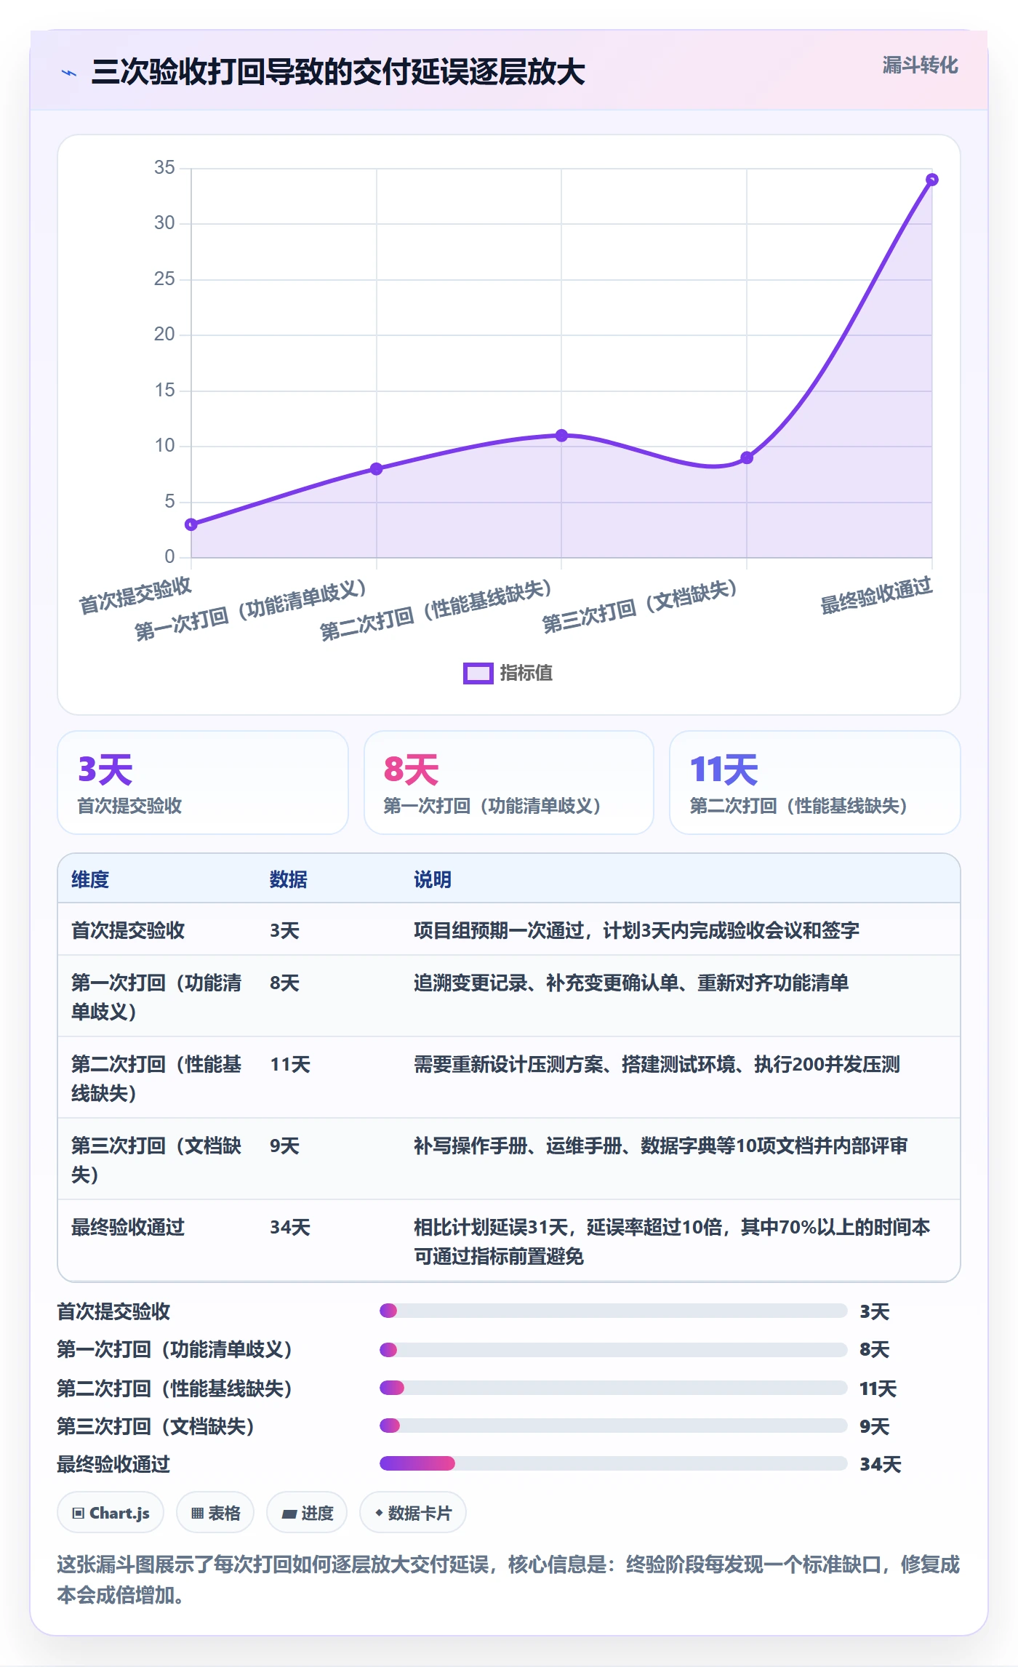The height and width of the screenshot is (1667, 1018).
Task: Click the 表格 tag chip
Action: [x=215, y=1513]
